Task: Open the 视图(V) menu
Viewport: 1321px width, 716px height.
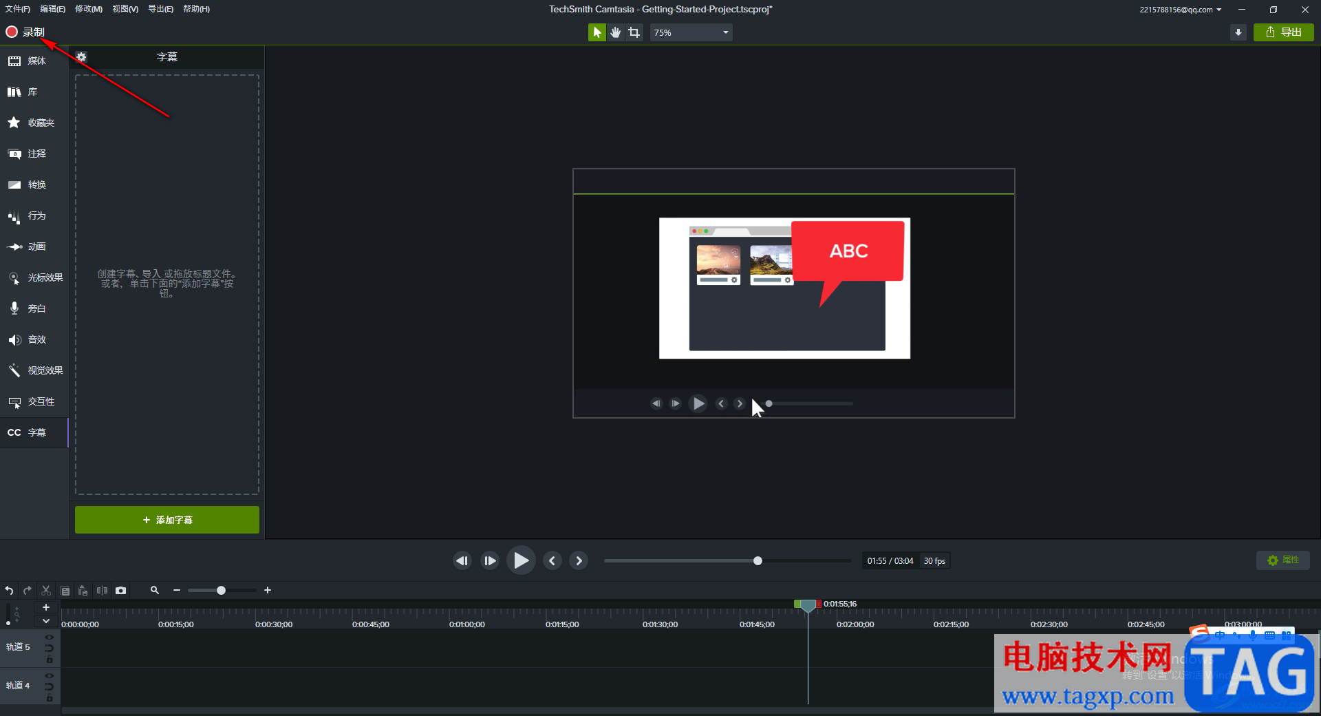Action: click(125, 9)
